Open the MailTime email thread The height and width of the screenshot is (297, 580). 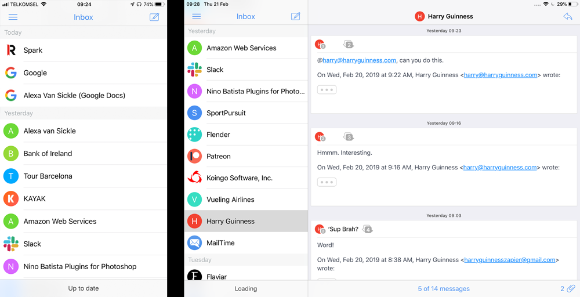[246, 243]
